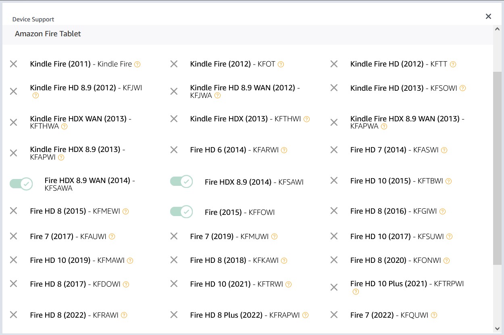Show help for Fire HD 8 (2018) KFKAWI
The image size is (504, 335).
(x=284, y=260)
